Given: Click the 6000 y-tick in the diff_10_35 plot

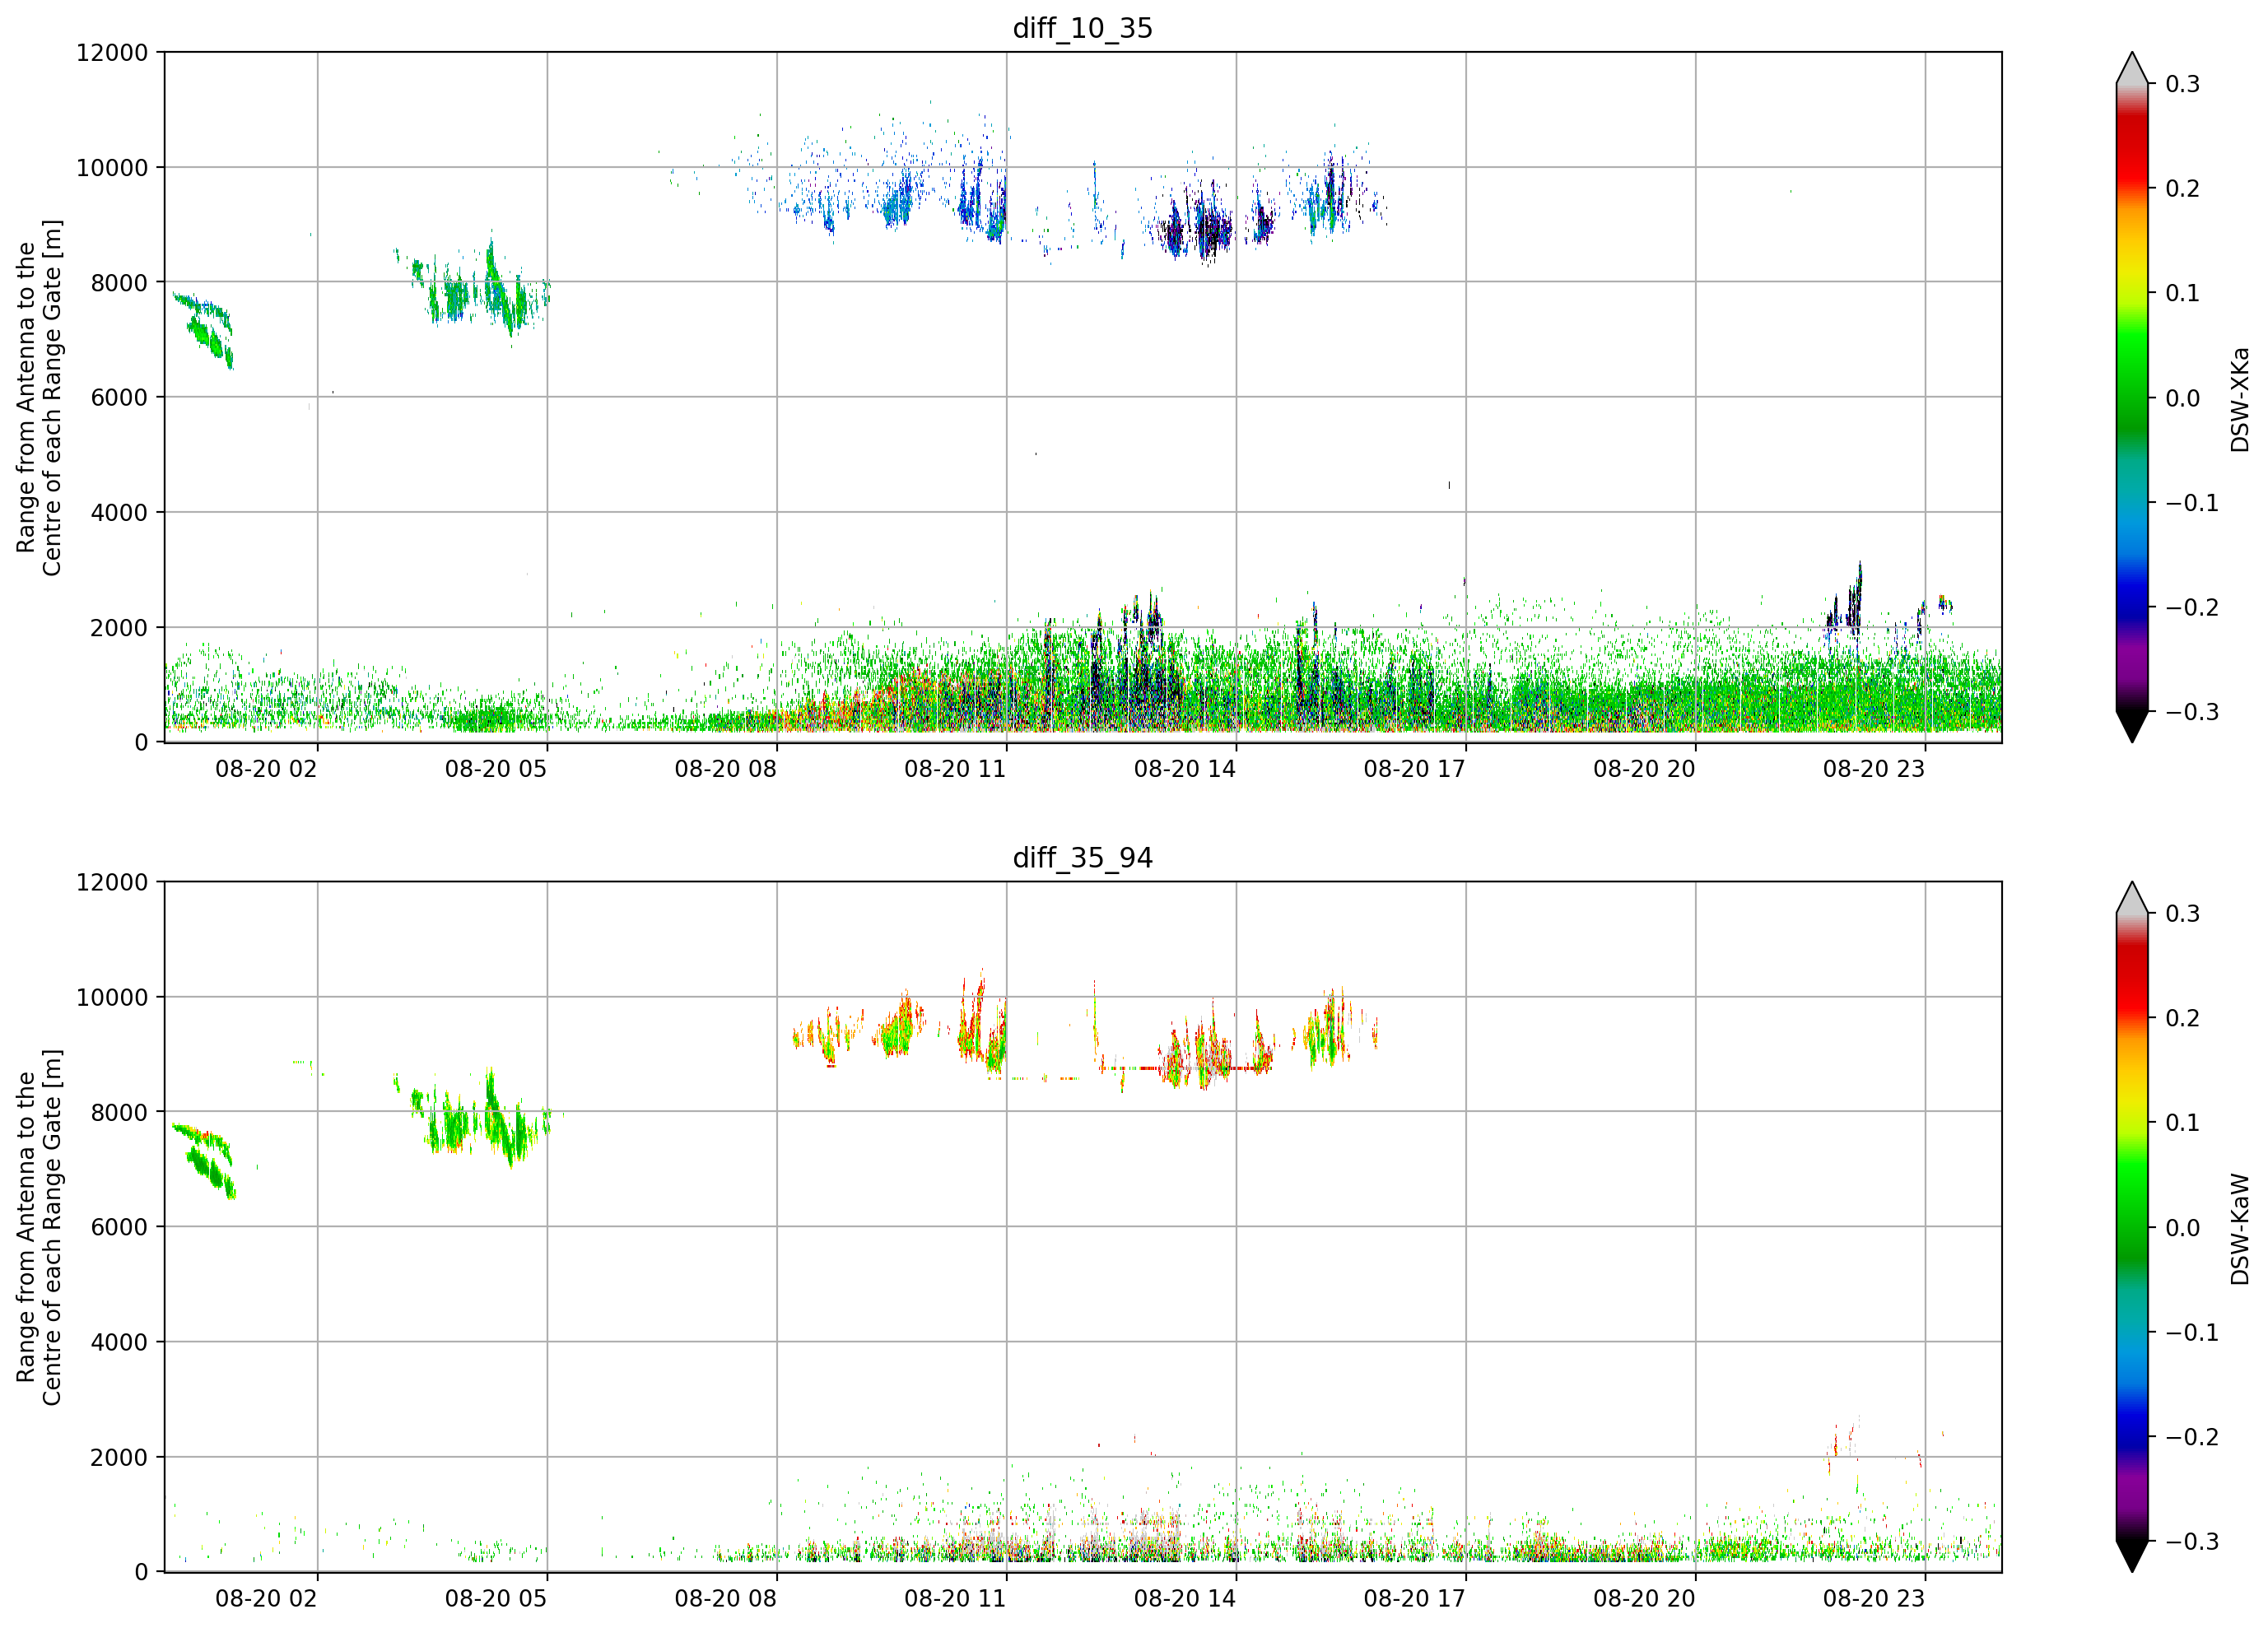Looking at the screenshot, I should click(x=119, y=398).
